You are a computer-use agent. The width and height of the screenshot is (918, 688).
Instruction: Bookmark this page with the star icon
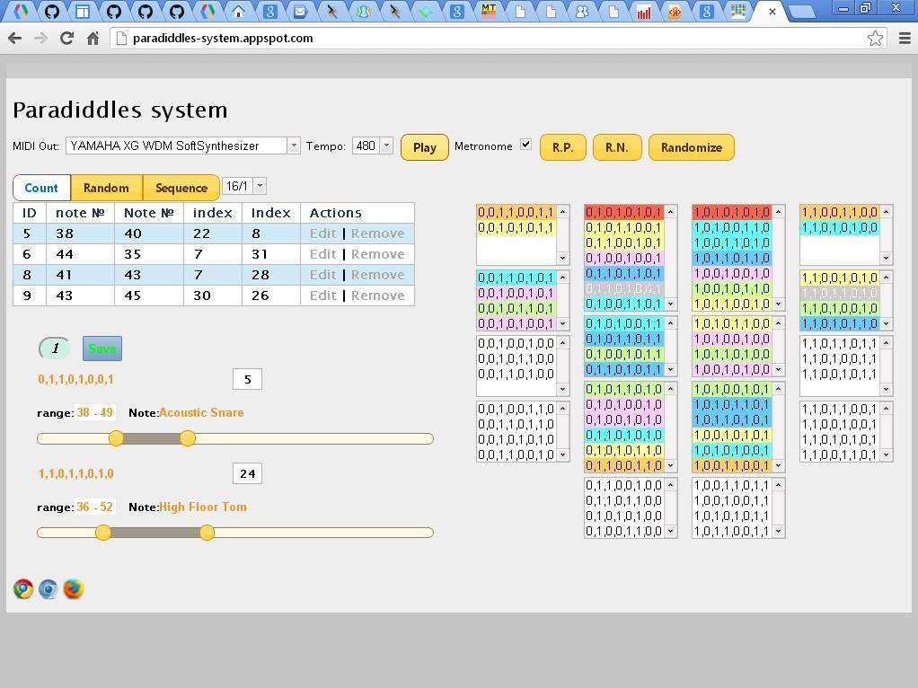875,38
